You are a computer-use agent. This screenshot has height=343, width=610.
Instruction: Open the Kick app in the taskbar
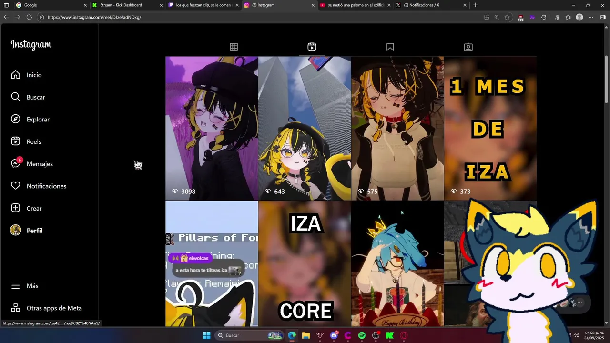(390, 335)
